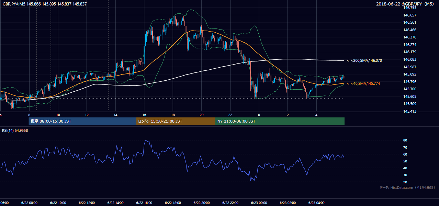
Task: Click the HistData.com data source credit
Action: 407,187
